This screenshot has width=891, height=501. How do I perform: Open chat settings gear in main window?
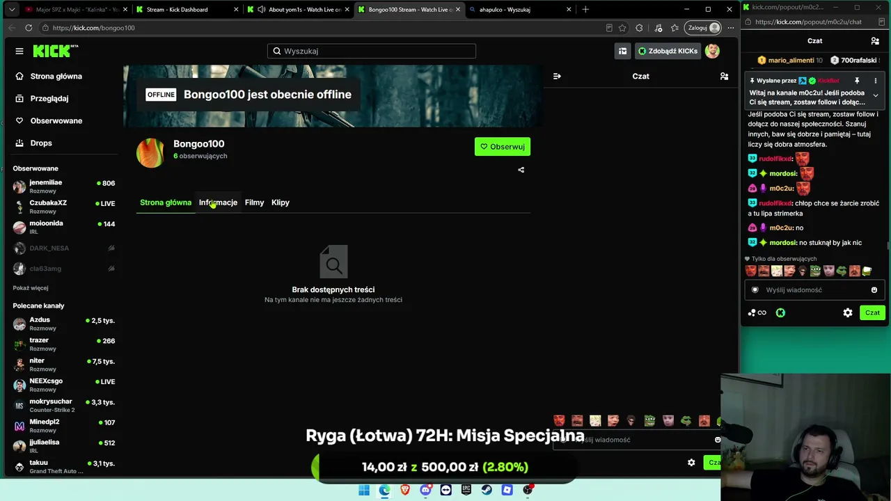pyautogui.click(x=691, y=463)
